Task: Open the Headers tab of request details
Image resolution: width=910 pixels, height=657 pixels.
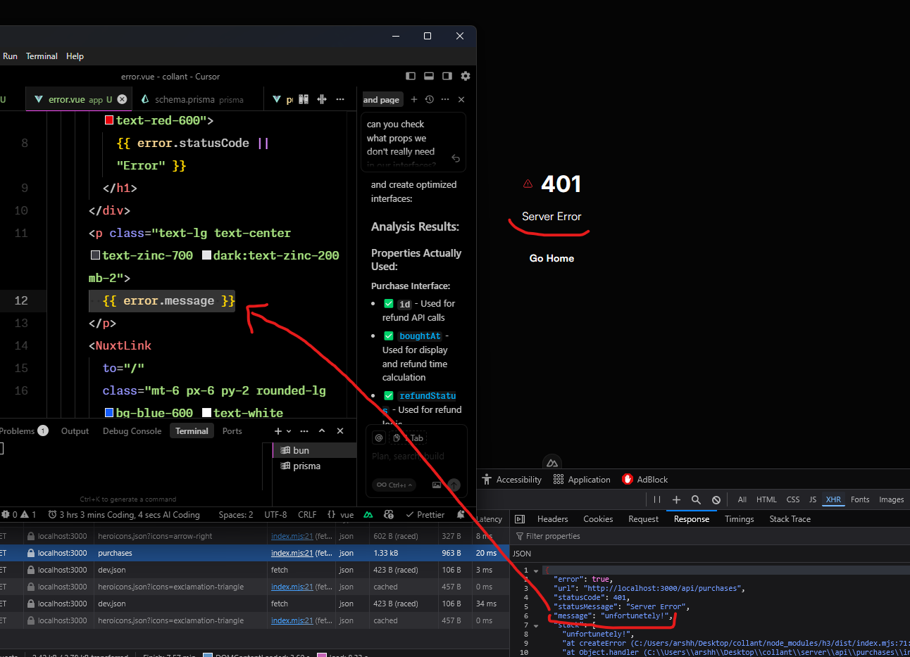Action: pyautogui.click(x=552, y=519)
